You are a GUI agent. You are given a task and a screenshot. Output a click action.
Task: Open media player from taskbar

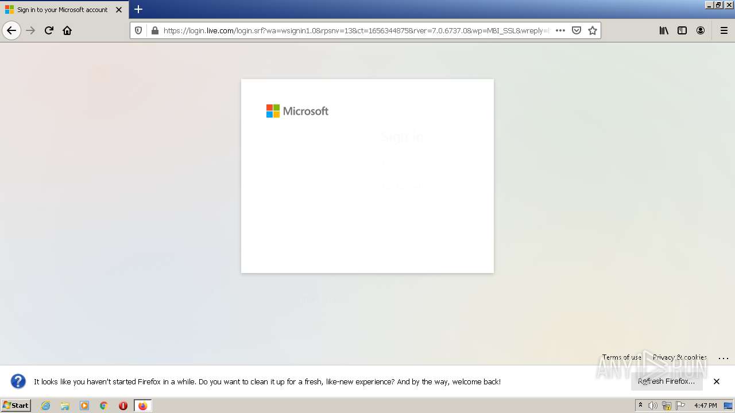pos(84,406)
